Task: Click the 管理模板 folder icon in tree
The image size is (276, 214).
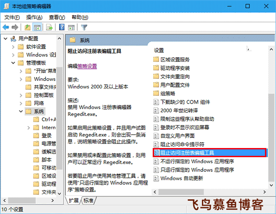Action: pyautogui.click(x=21, y=63)
